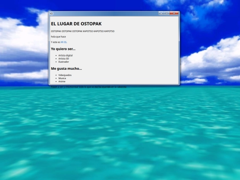
Task: Select the 'Musica' list item
Action: [62, 78]
